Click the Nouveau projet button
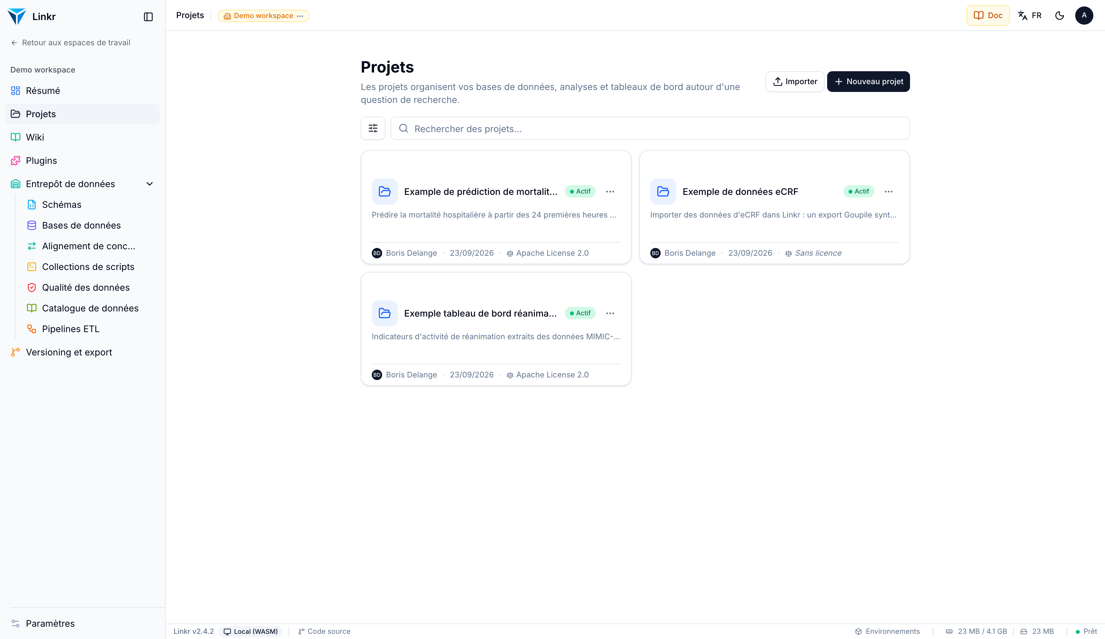1105x639 pixels. coord(868,82)
